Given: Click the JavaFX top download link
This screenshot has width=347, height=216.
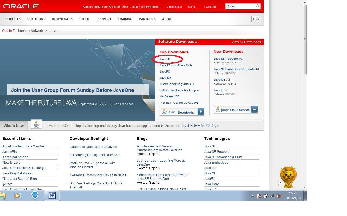Looking at the screenshot, I should (x=165, y=72).
